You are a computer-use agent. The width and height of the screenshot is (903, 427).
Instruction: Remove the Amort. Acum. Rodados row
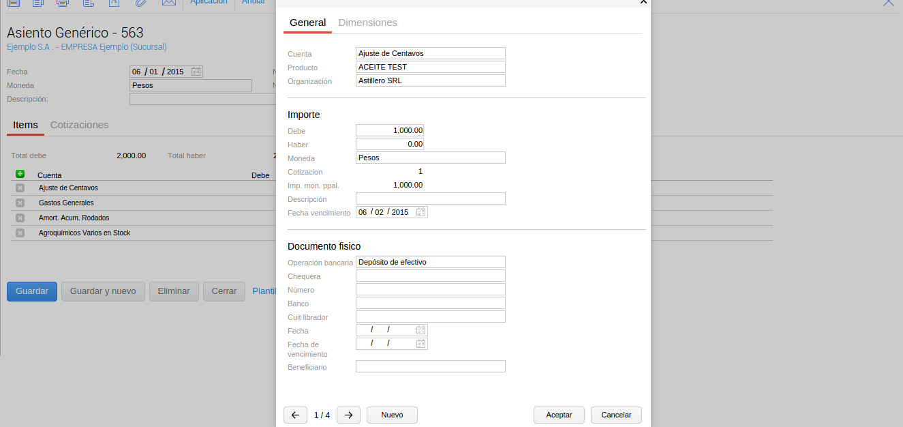[x=20, y=218]
